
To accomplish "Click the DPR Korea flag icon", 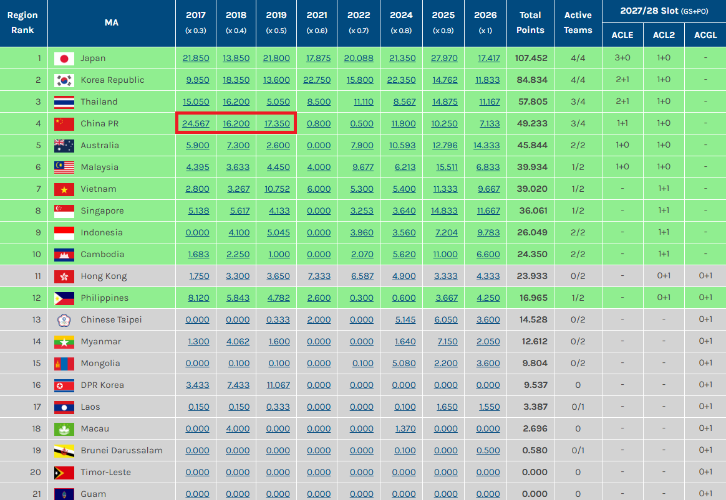I will click(x=64, y=385).
